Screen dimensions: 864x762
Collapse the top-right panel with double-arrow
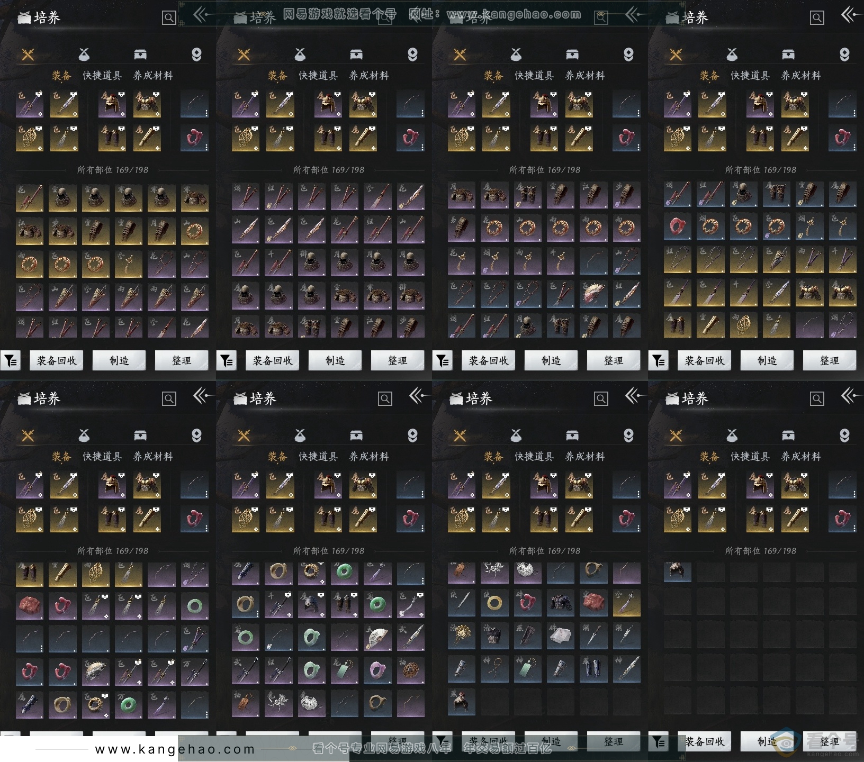[x=850, y=15]
